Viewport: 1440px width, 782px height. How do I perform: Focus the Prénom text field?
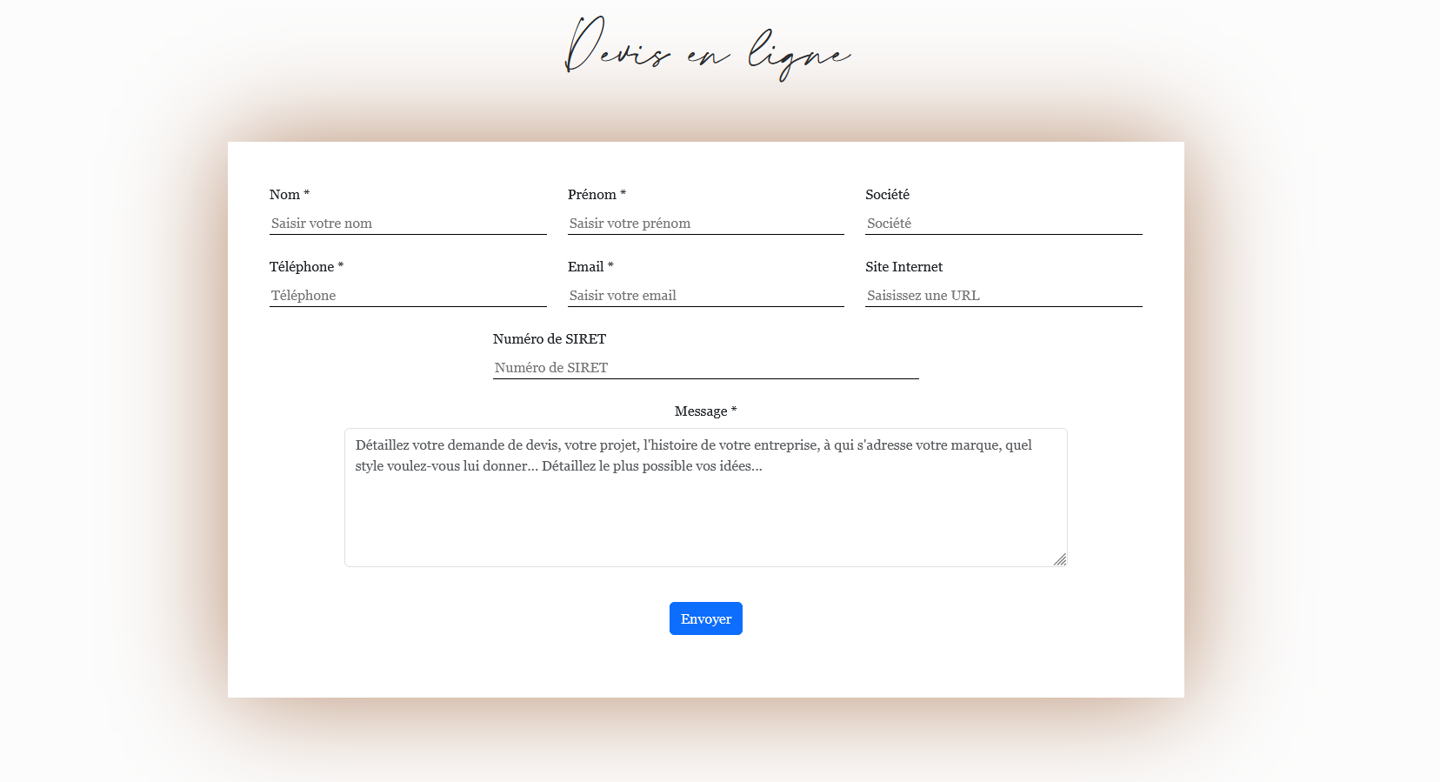[x=705, y=224]
